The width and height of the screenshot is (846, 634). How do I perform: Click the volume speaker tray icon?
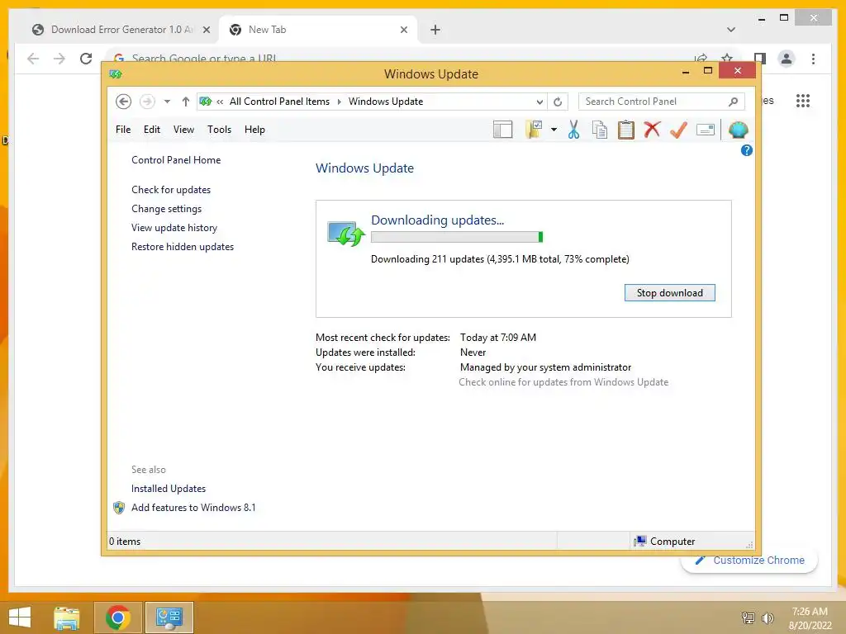pyautogui.click(x=768, y=618)
